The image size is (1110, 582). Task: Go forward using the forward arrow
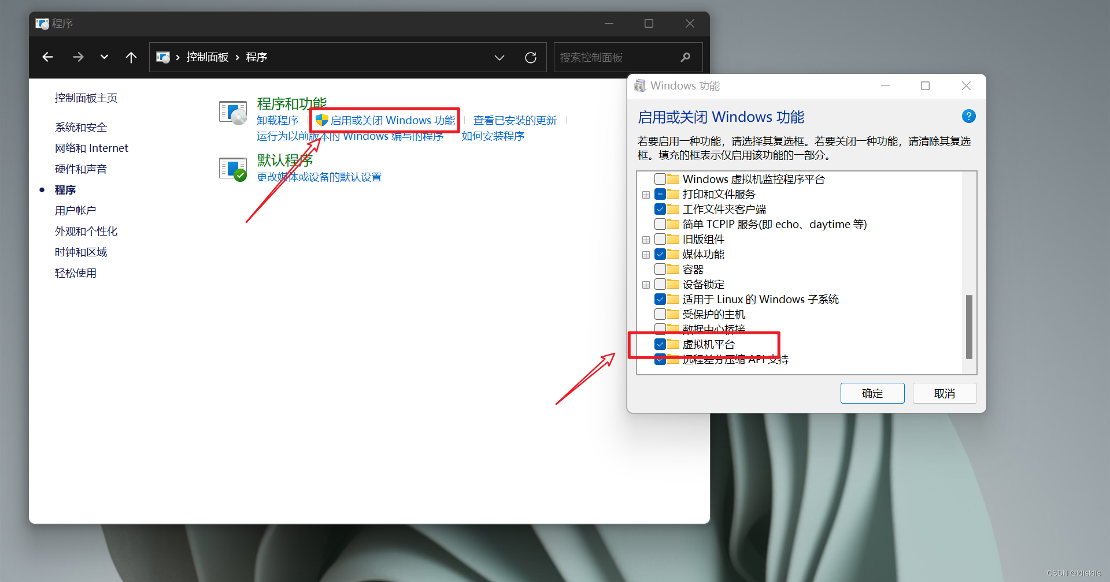point(78,57)
